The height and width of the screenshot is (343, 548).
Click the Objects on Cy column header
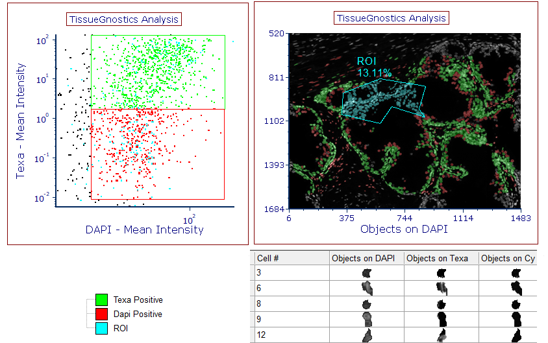(x=508, y=258)
